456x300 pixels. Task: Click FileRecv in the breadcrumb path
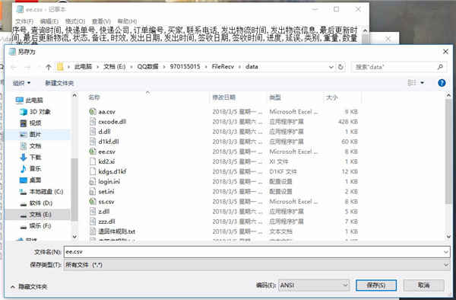[223, 67]
